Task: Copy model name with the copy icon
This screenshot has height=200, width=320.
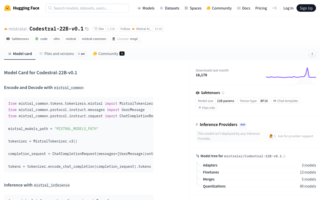Action: [x=87, y=29]
